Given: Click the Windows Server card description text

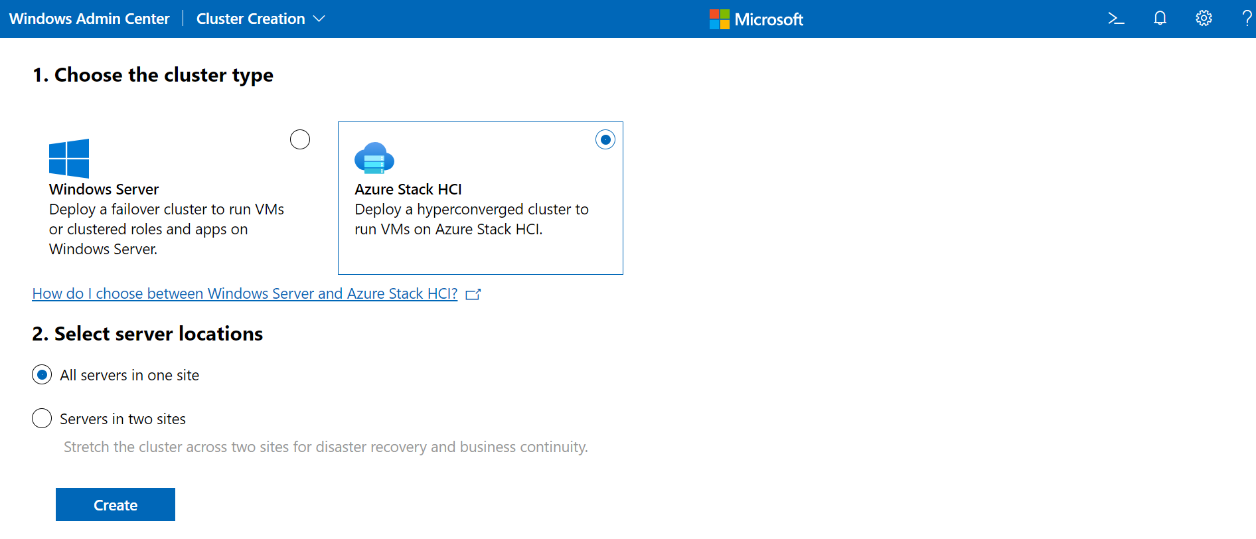Looking at the screenshot, I should [166, 229].
